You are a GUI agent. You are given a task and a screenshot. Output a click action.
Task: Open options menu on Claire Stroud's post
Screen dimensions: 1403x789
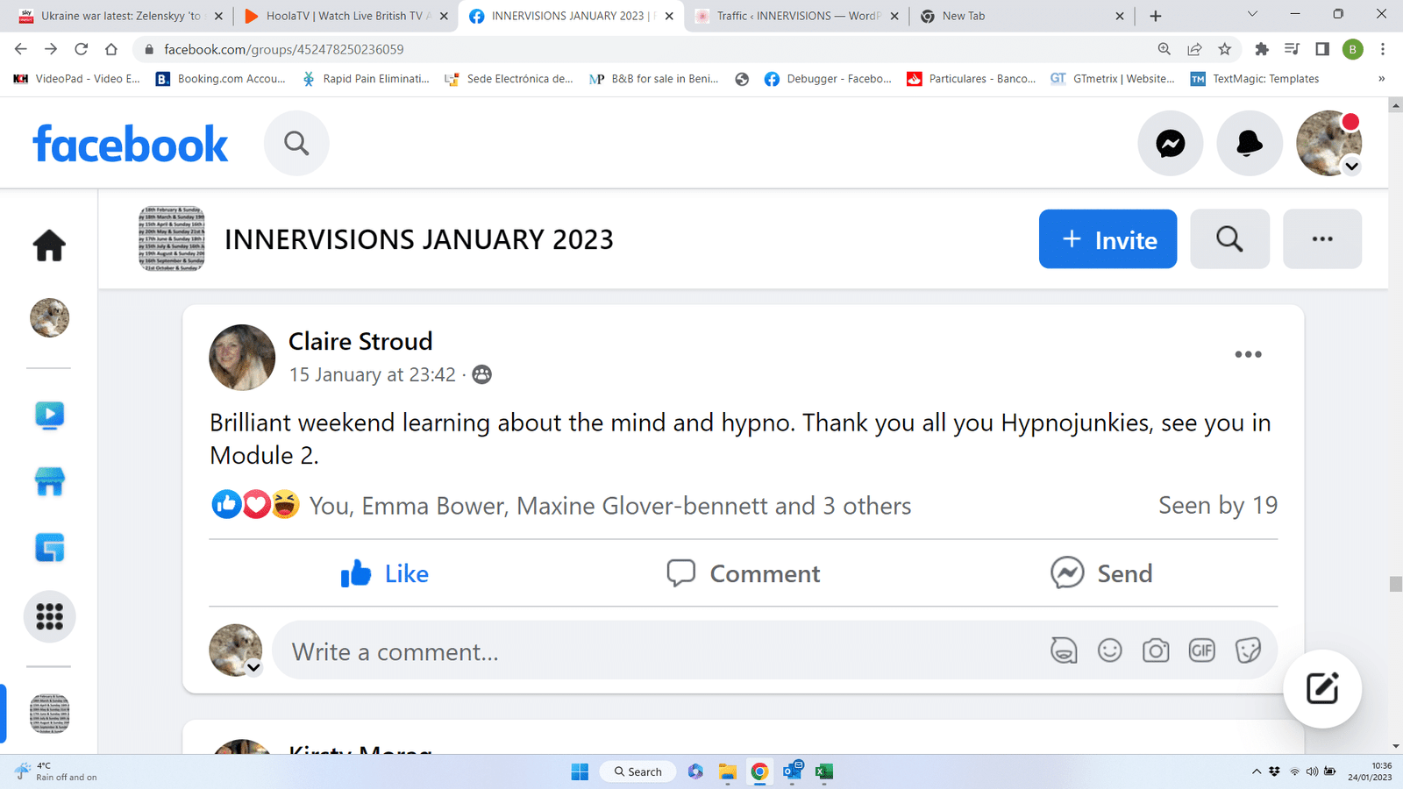click(1248, 355)
